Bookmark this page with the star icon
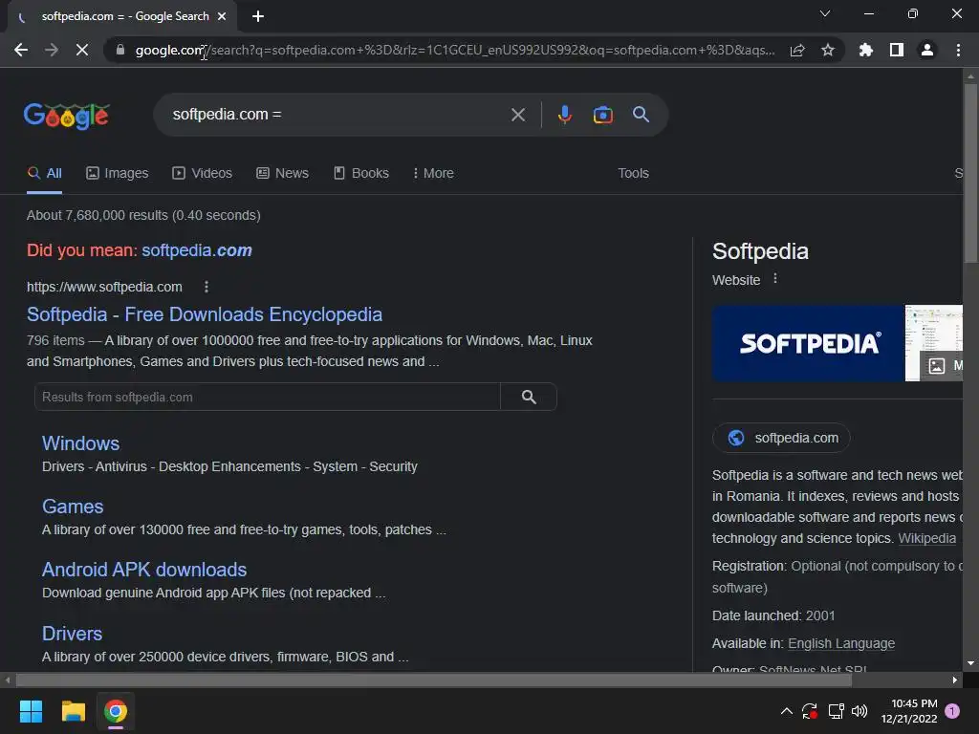 (x=828, y=50)
